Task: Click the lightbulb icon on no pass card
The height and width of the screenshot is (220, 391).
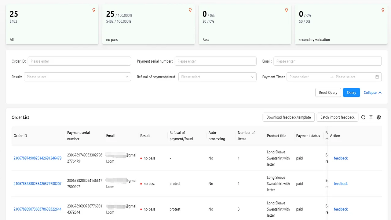Action: pyautogui.click(x=190, y=10)
